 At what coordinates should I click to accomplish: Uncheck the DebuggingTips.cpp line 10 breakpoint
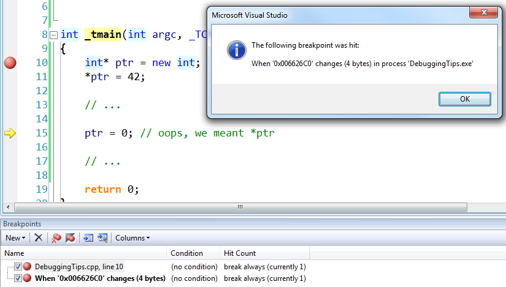[18, 266]
